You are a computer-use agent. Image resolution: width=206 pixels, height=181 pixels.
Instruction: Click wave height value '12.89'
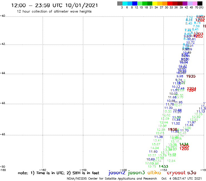[196, 117]
